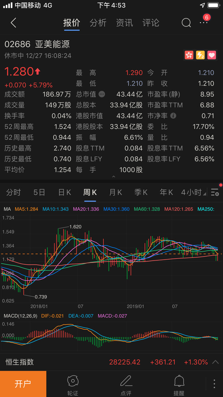
Task: Open the three-dot more menu
Action: (203, 23)
